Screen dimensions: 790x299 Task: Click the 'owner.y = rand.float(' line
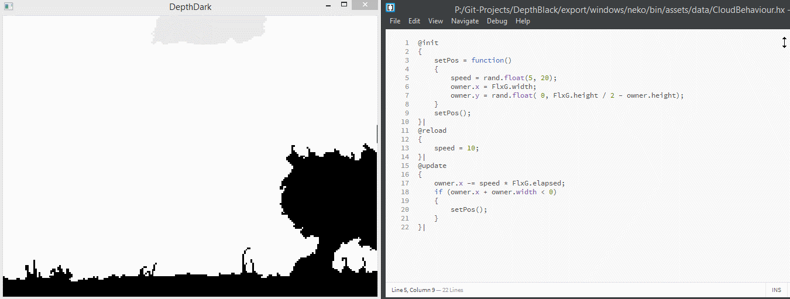(567, 95)
